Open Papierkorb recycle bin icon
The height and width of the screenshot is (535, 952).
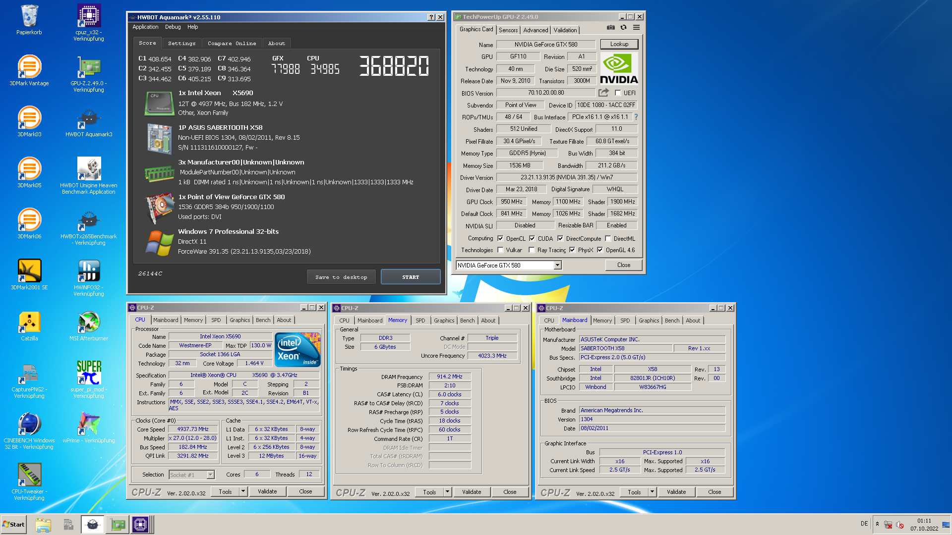click(x=29, y=20)
